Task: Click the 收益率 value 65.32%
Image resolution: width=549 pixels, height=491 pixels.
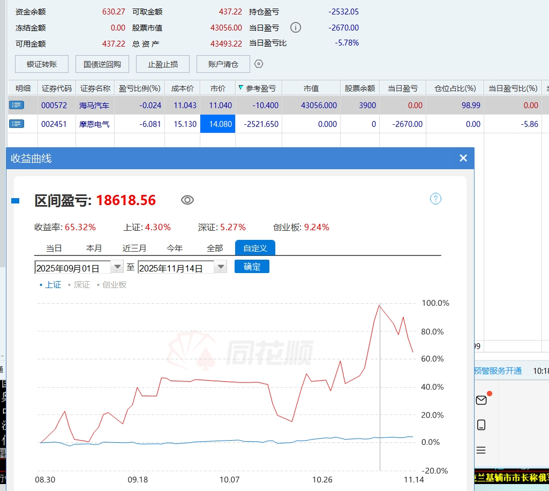Action: [x=80, y=227]
